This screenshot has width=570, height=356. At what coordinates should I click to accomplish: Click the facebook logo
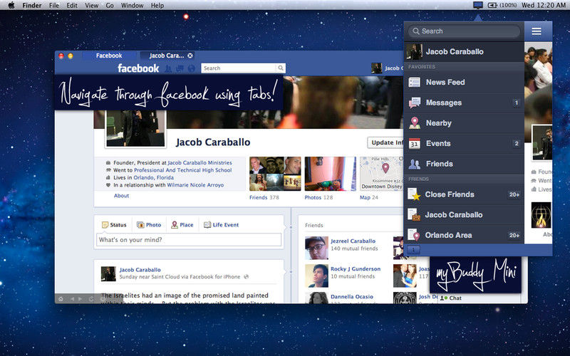tap(138, 68)
